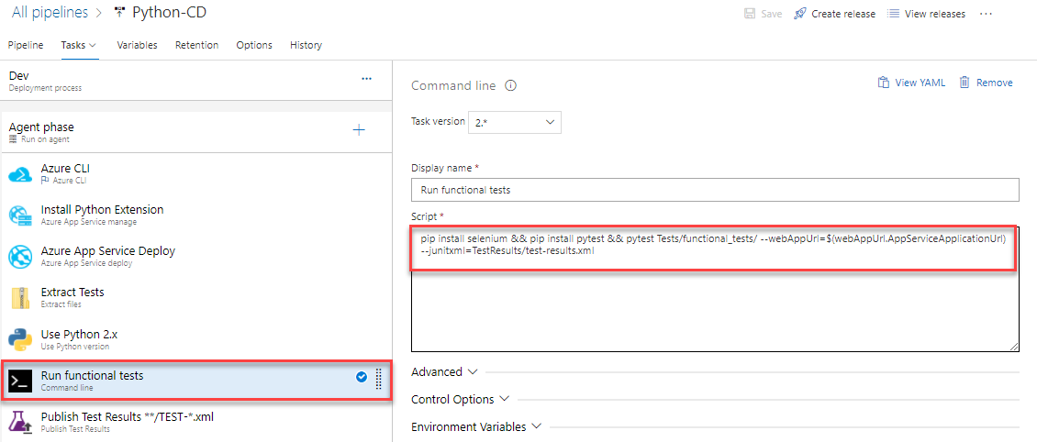Select the Install Python Extension task
This screenshot has width=1037, height=442.
click(195, 215)
